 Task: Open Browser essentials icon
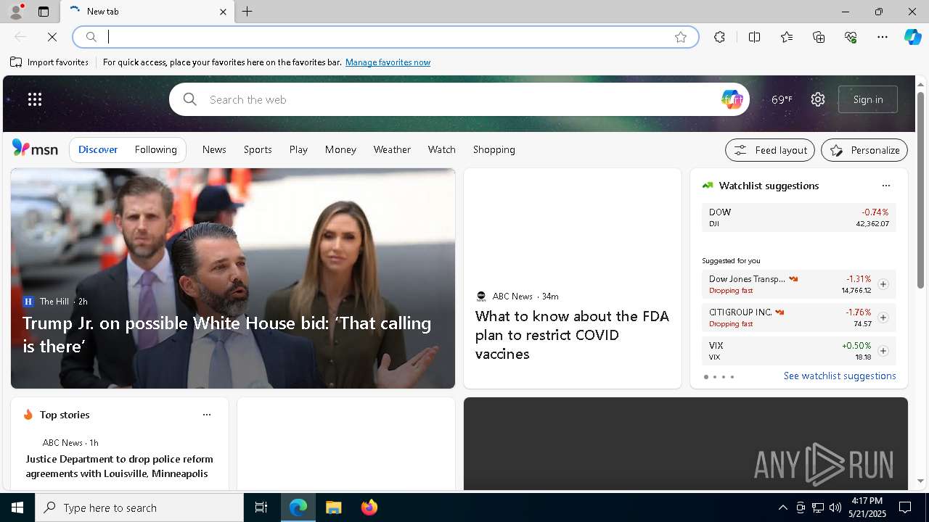point(851,37)
